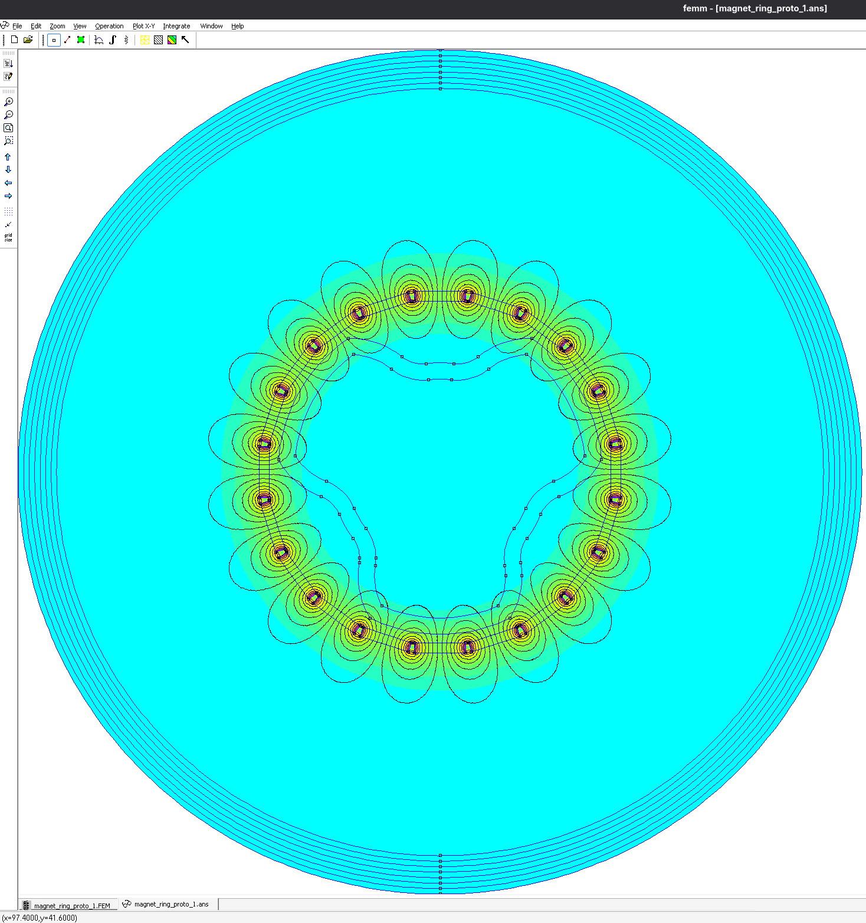Open the Operation menu
Image resolution: width=866 pixels, height=923 pixels.
click(x=109, y=26)
